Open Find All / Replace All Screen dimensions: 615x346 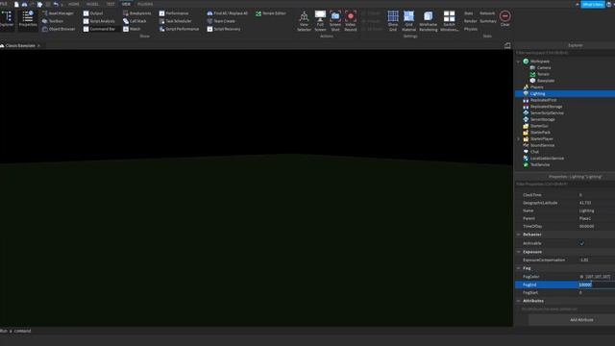tap(228, 13)
